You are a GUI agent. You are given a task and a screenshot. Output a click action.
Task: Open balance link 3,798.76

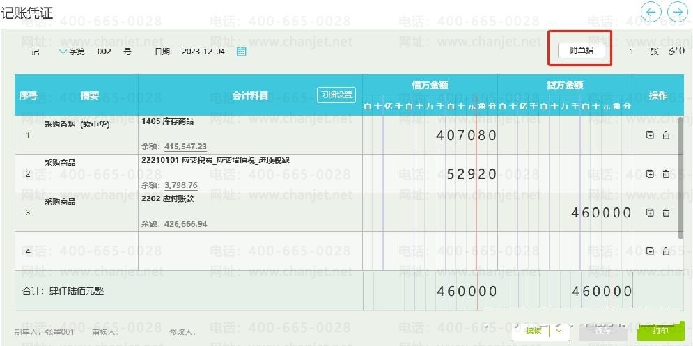tap(181, 185)
